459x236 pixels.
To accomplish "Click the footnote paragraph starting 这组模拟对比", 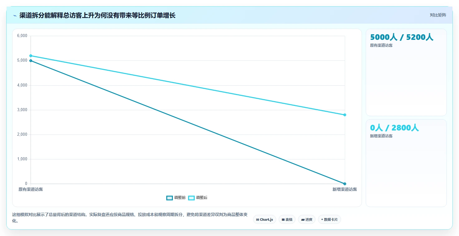I will click(130, 218).
